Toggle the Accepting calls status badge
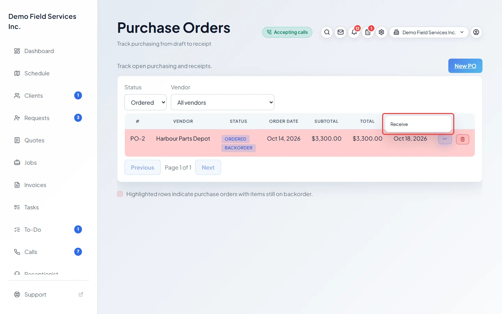502x314 pixels. 287,32
